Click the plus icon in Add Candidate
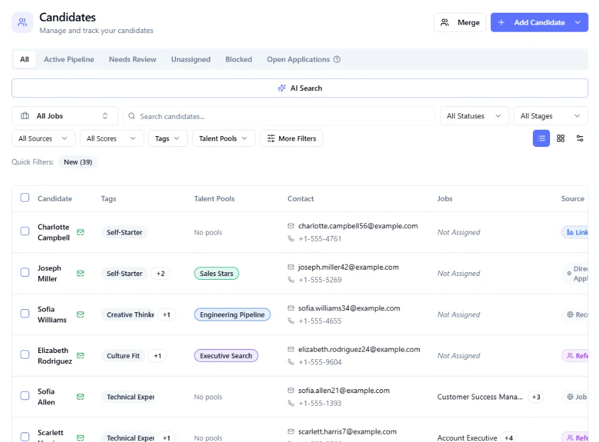Image resolution: width=599 pixels, height=442 pixels. (x=501, y=22)
